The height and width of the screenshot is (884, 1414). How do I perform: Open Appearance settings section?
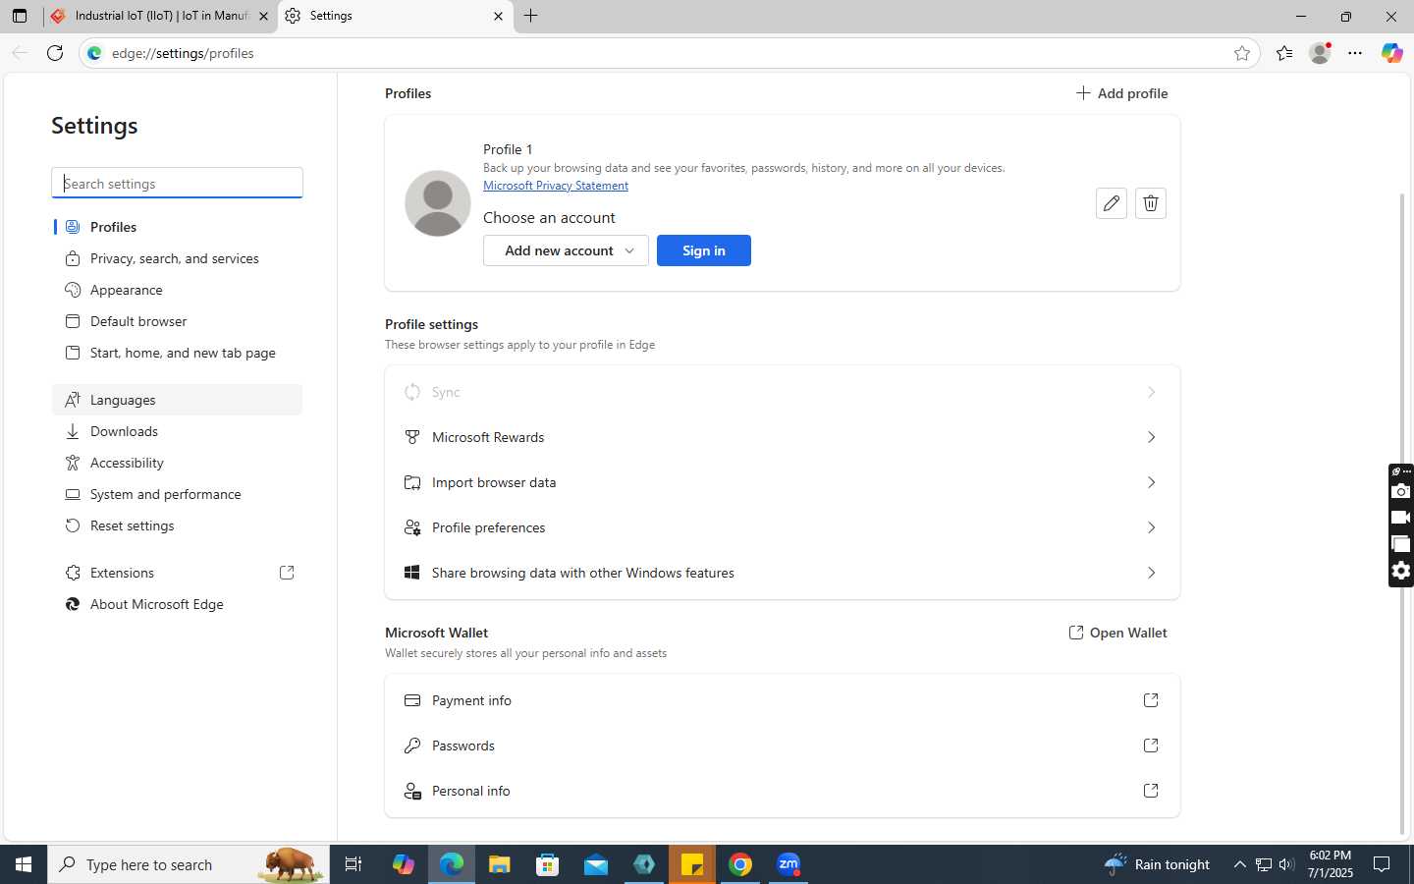coord(177,290)
